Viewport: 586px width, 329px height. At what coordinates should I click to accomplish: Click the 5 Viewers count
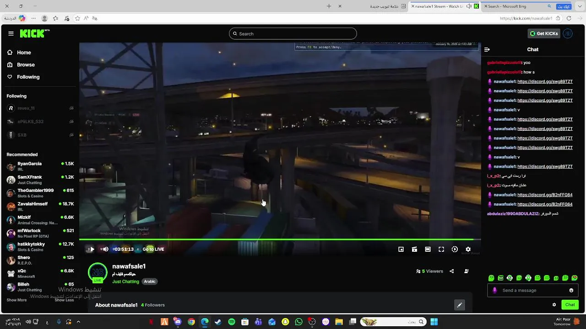[x=429, y=271]
